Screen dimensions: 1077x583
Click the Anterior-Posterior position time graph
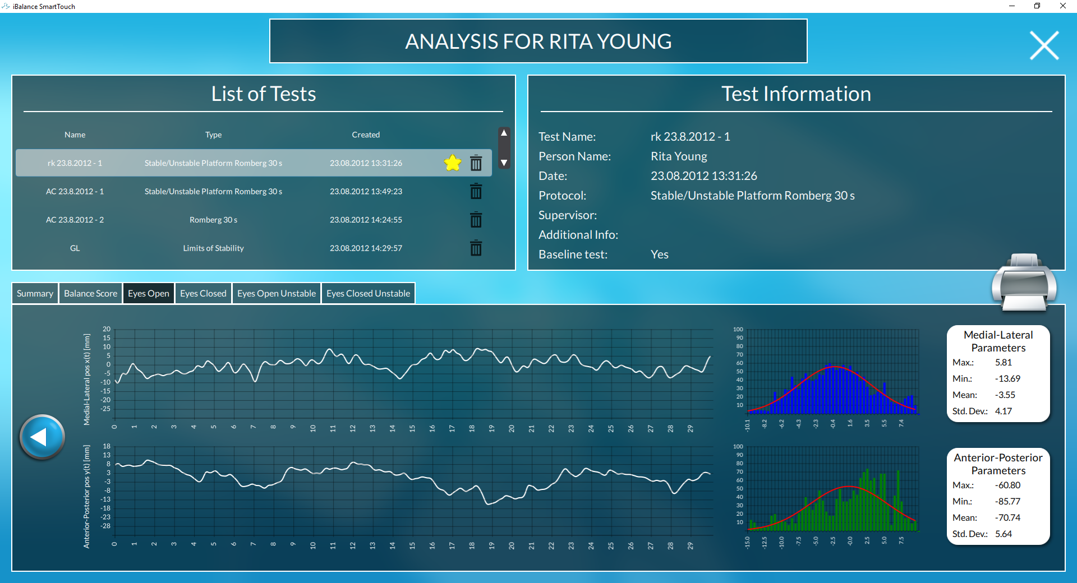pos(413,491)
